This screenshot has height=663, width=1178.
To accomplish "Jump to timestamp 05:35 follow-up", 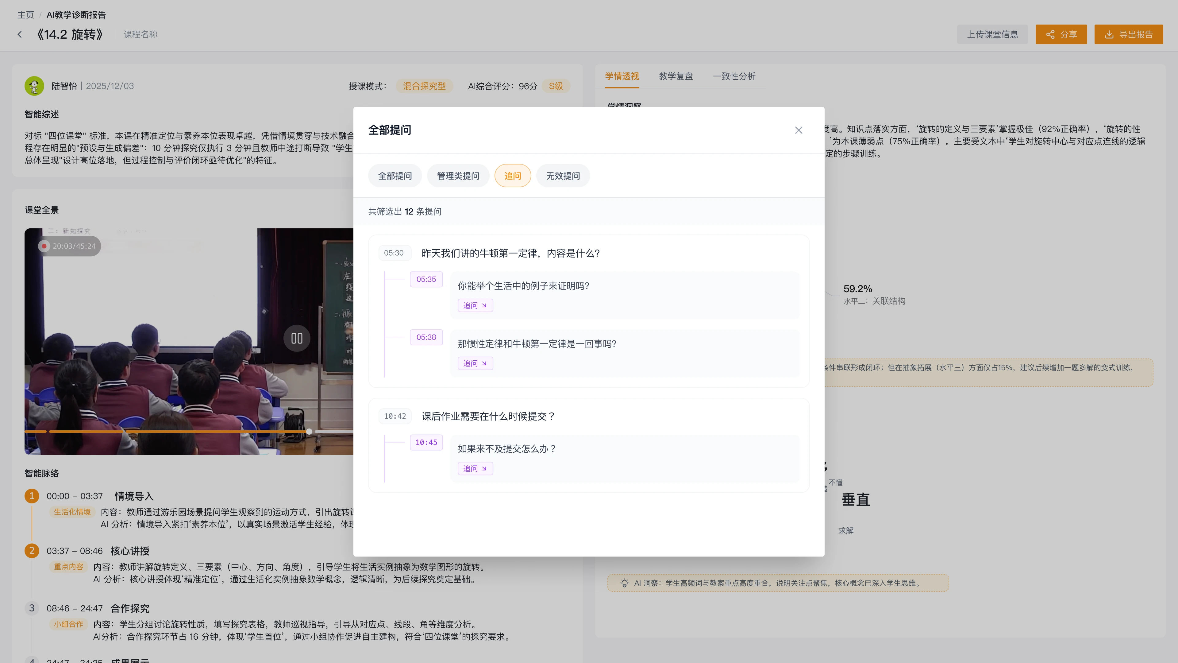I will 426,279.
